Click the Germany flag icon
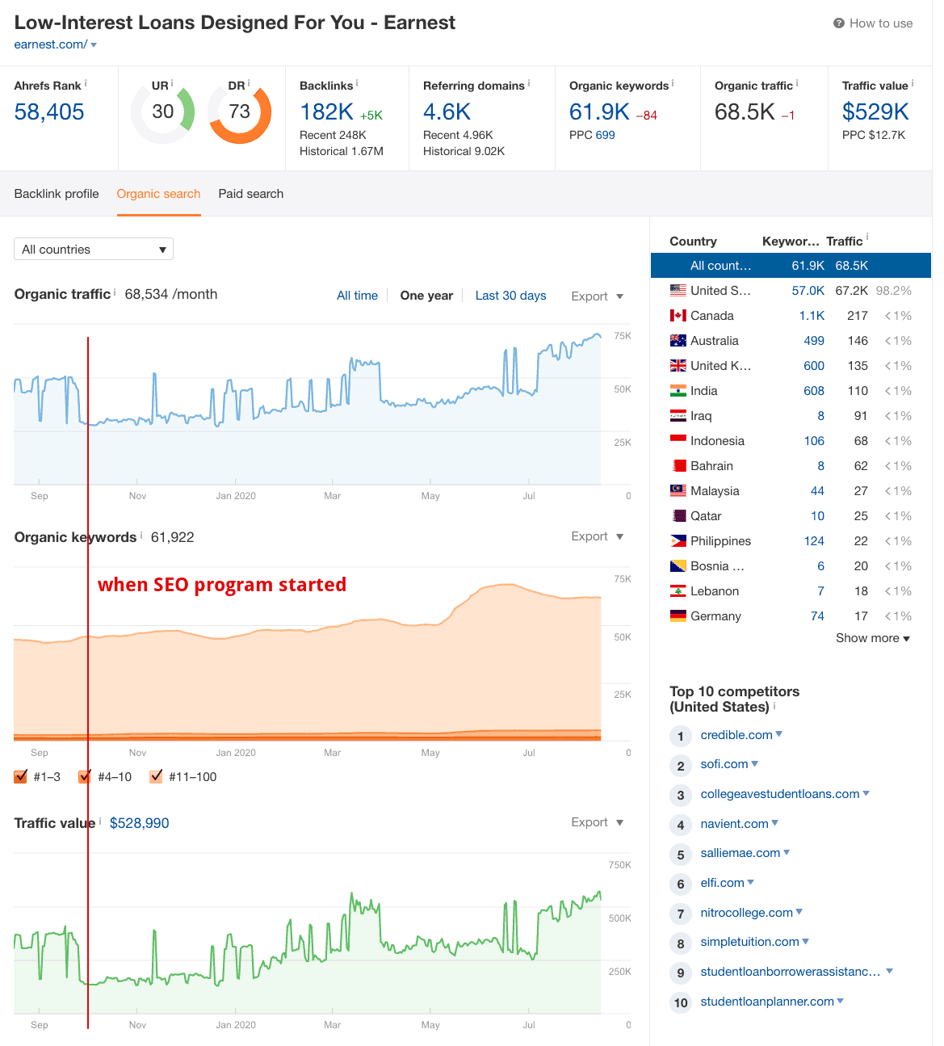This screenshot has height=1046, width=944. (x=678, y=616)
